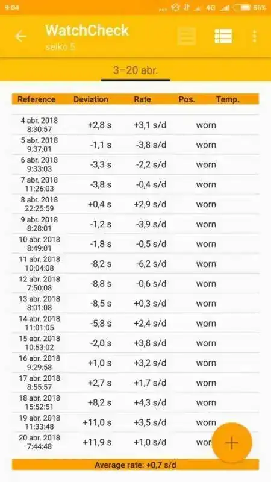Tap the 4G signal status icon

[210, 8]
